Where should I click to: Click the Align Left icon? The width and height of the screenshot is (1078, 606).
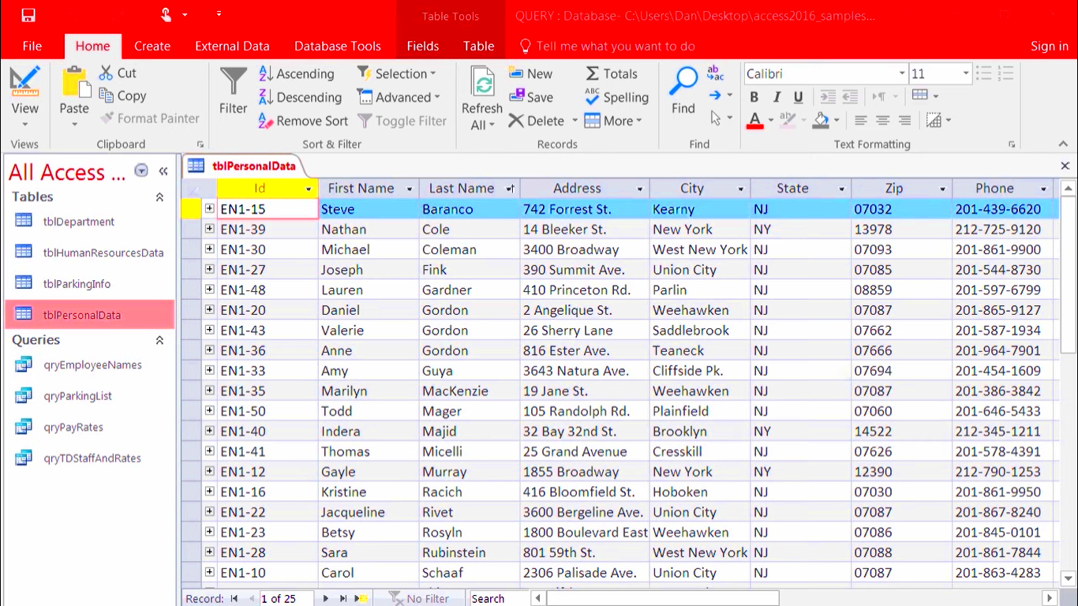click(861, 120)
